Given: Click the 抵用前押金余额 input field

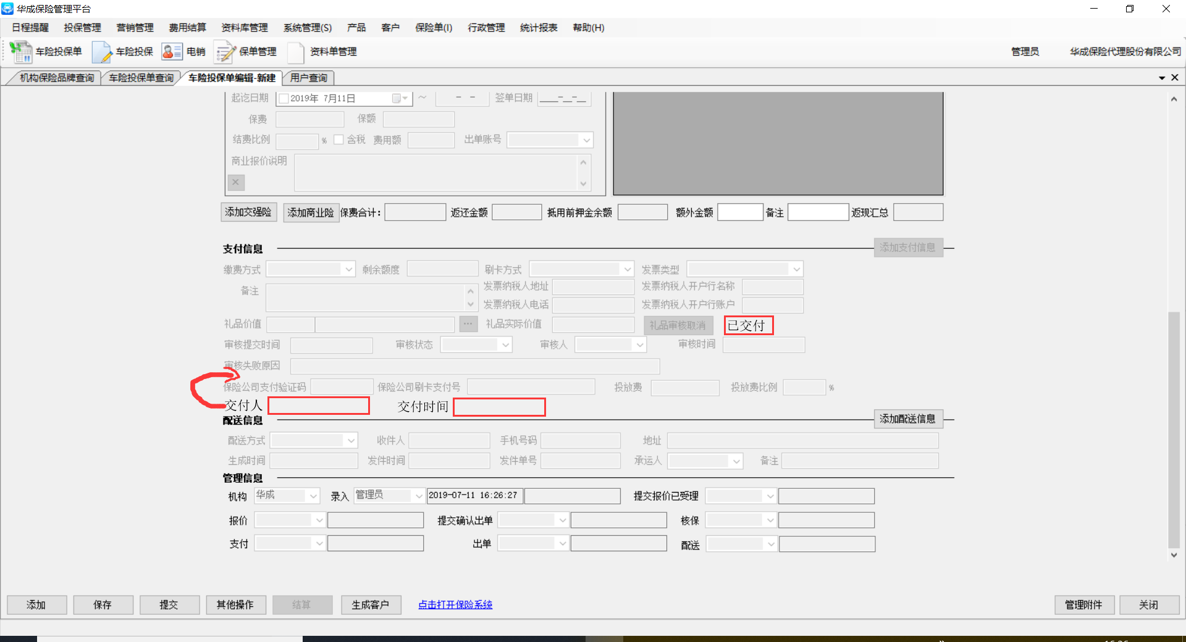Looking at the screenshot, I should click(642, 212).
